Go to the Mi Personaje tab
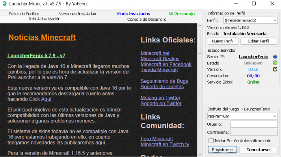 (x=181, y=14)
